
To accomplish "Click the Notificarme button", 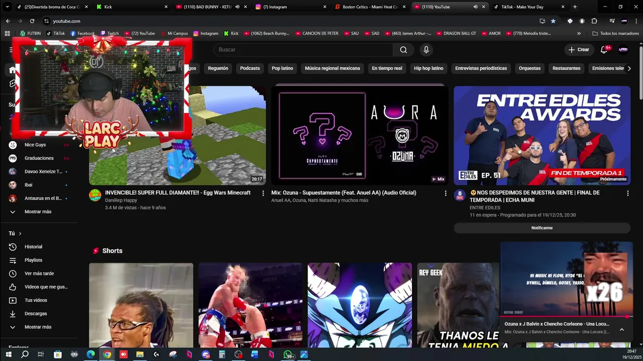I will 542,228.
